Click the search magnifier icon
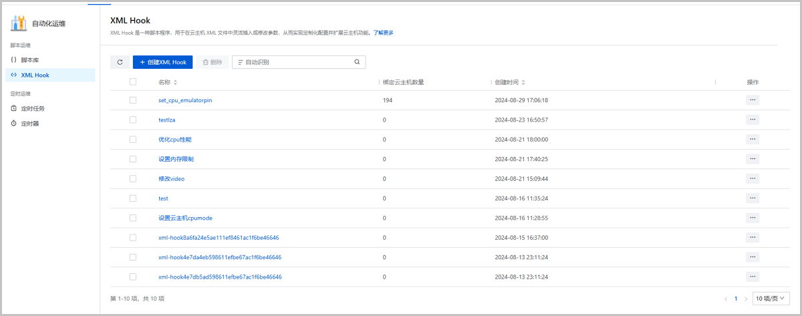The width and height of the screenshot is (802, 316). coord(357,62)
